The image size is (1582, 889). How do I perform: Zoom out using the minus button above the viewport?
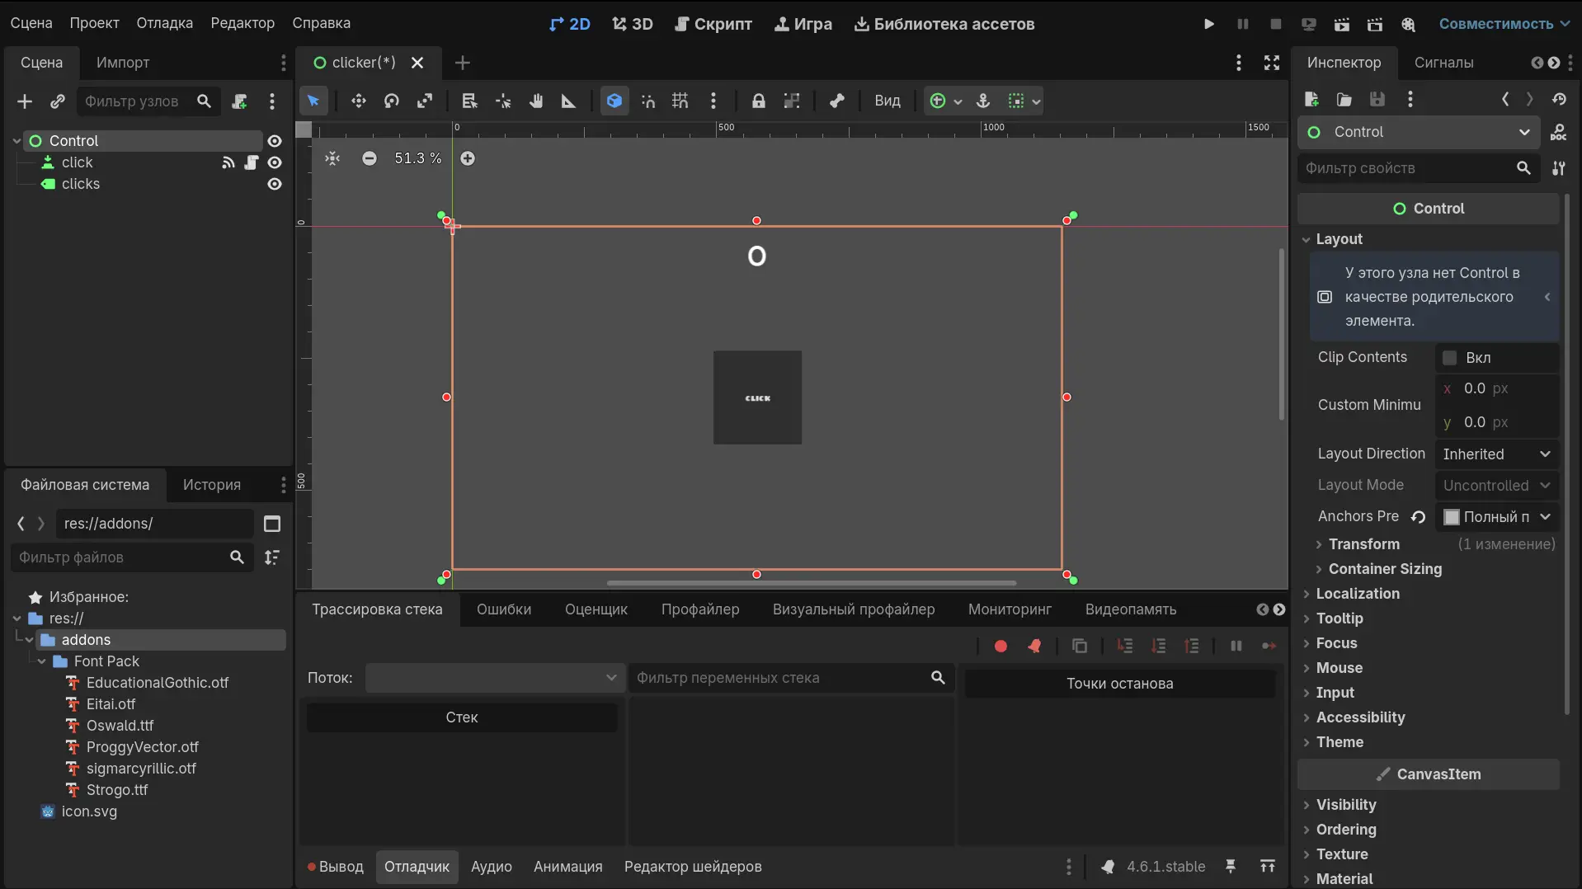click(x=370, y=158)
